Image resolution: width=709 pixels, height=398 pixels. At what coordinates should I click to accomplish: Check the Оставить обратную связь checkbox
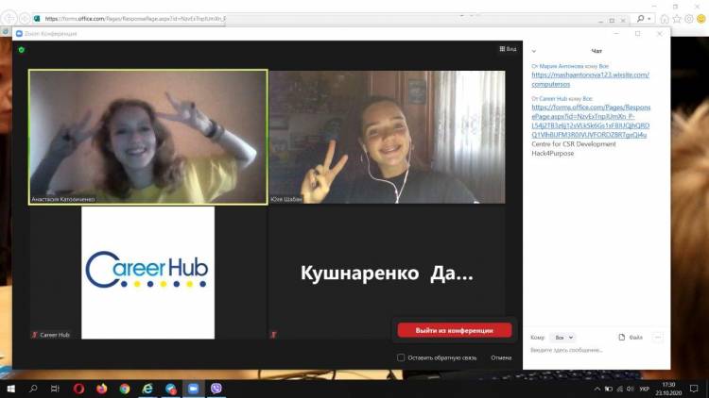point(402,357)
